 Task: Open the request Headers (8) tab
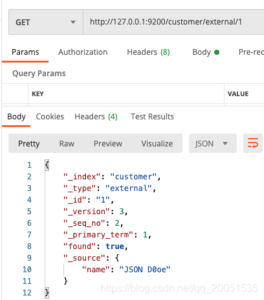pos(148,52)
